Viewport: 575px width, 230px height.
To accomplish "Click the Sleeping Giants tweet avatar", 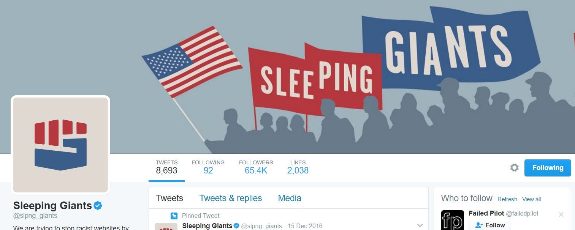I will coord(166,226).
